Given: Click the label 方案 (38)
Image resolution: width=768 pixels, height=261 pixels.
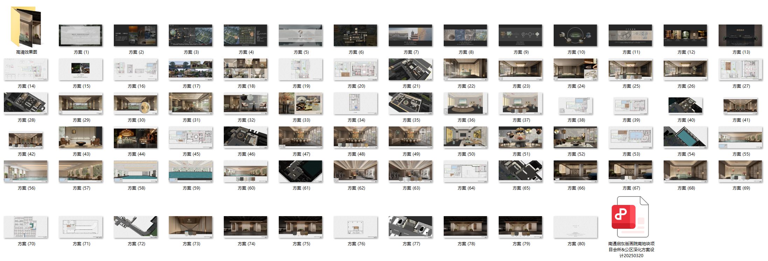Looking at the screenshot, I should (576, 120).
